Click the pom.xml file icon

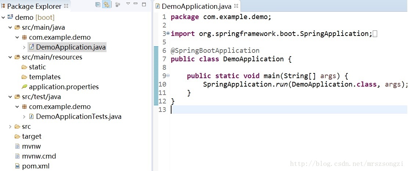click(17, 166)
